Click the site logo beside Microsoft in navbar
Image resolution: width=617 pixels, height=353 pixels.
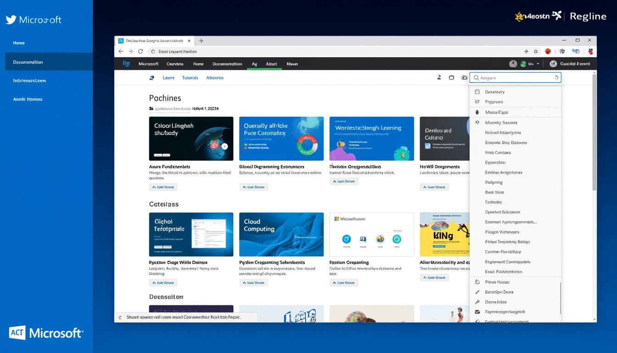pyautogui.click(x=126, y=63)
